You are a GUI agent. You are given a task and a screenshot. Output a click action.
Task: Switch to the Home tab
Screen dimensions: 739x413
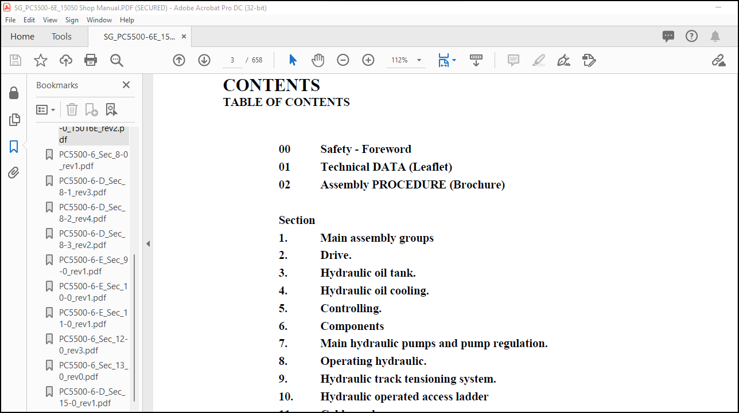point(22,36)
